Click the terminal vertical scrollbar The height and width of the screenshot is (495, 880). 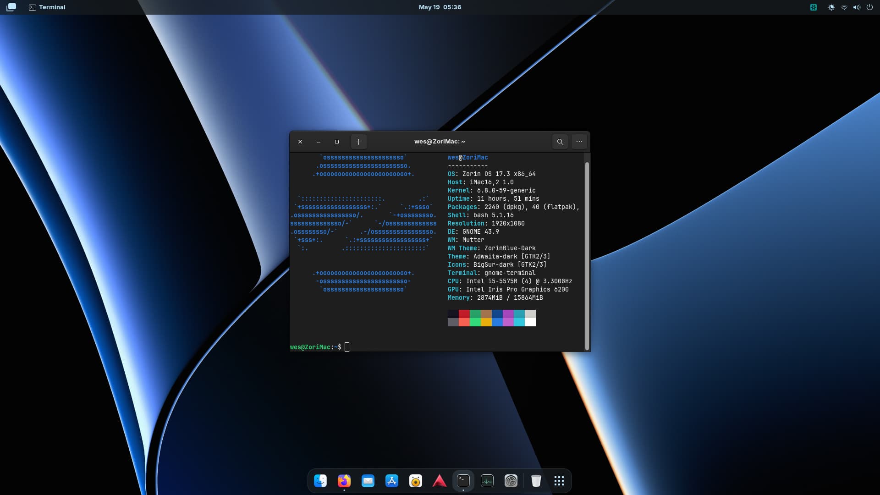[x=587, y=256]
